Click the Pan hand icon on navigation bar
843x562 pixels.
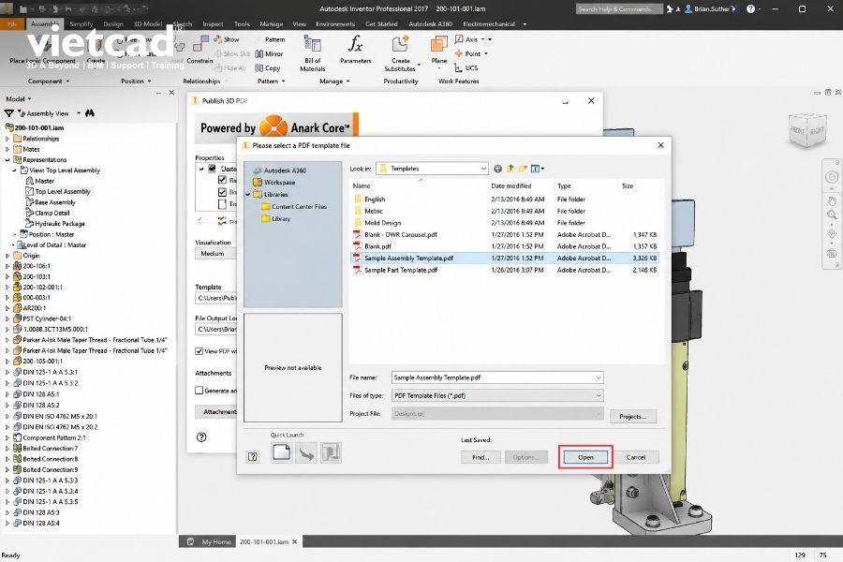coord(832,200)
